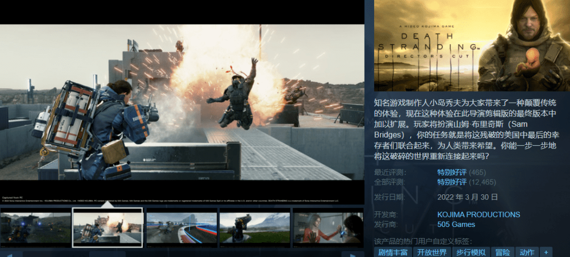
Task: Open developer KOJIMA PRODUCTIONS page
Action: pyautogui.click(x=478, y=214)
